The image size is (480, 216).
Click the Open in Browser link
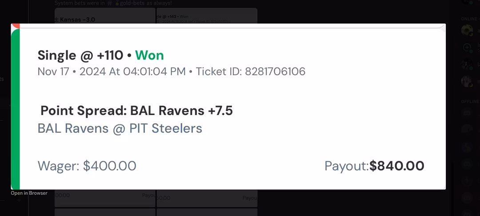pos(29,193)
